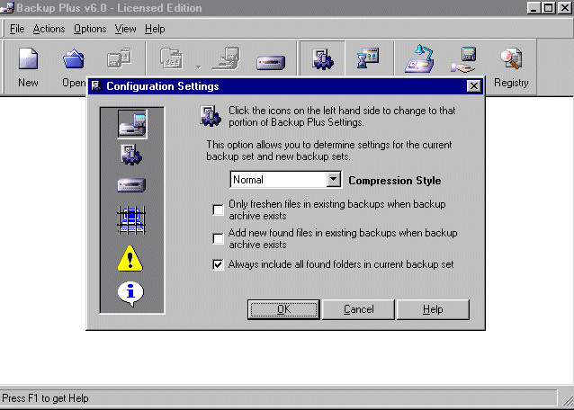Viewport: 574px width, 410px height.
Task: Open the View menu
Action: (x=126, y=29)
